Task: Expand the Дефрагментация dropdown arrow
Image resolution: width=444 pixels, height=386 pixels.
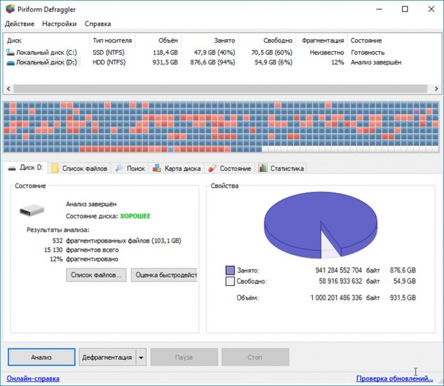Action: point(141,357)
